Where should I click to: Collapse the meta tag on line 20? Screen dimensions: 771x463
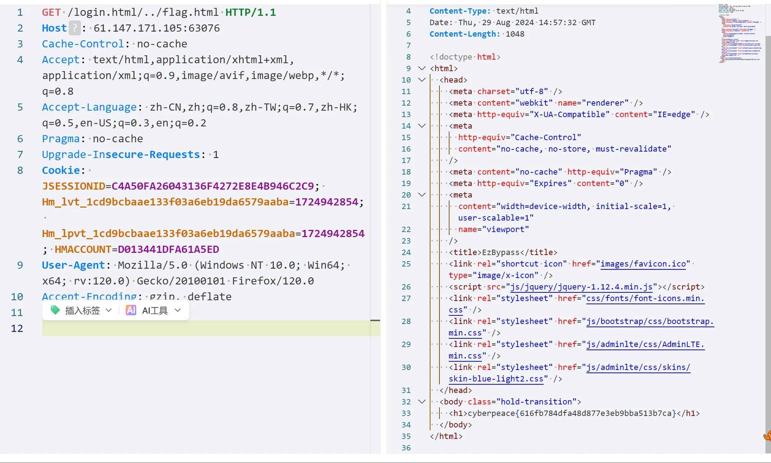[422, 195]
